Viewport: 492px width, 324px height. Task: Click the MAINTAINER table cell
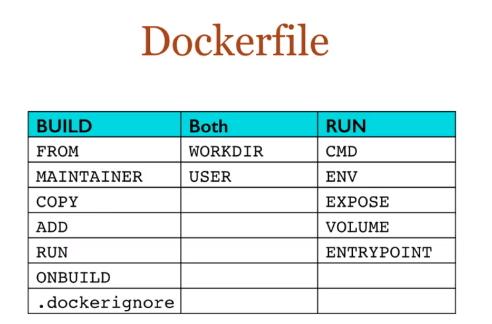click(104, 175)
